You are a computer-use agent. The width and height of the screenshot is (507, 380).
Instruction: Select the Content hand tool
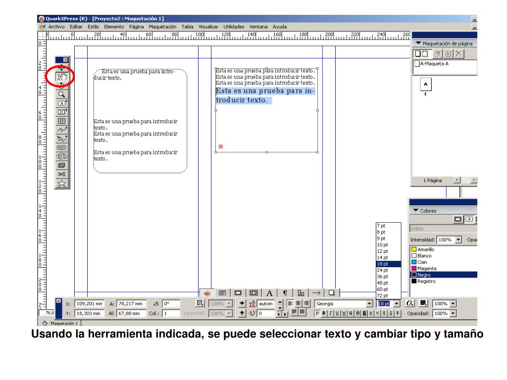61,77
